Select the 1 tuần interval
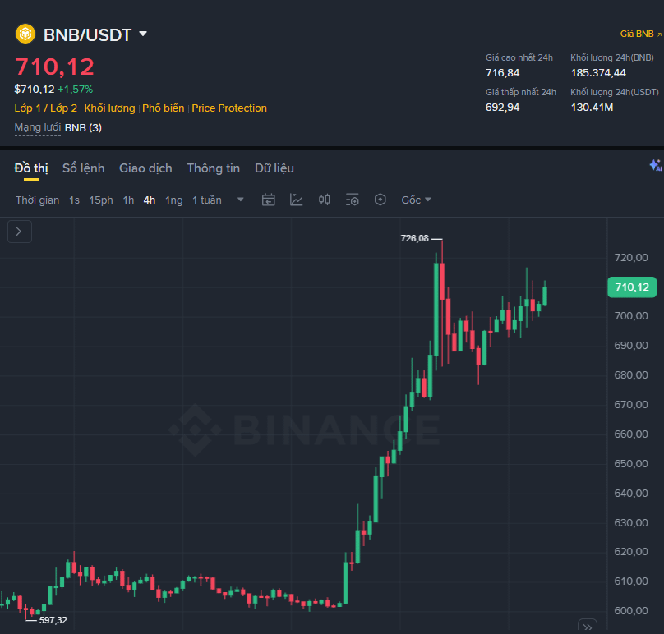664x634 pixels. (206, 200)
